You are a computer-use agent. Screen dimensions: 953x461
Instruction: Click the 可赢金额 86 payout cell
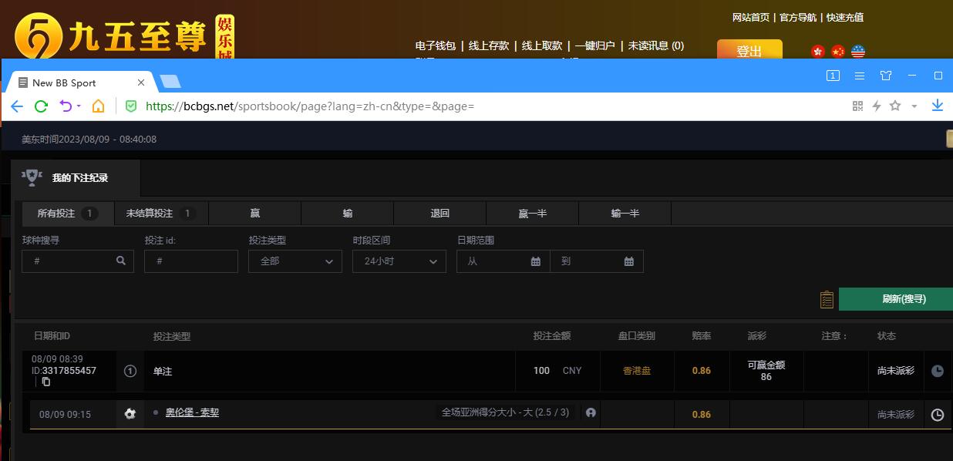pyautogui.click(x=766, y=371)
